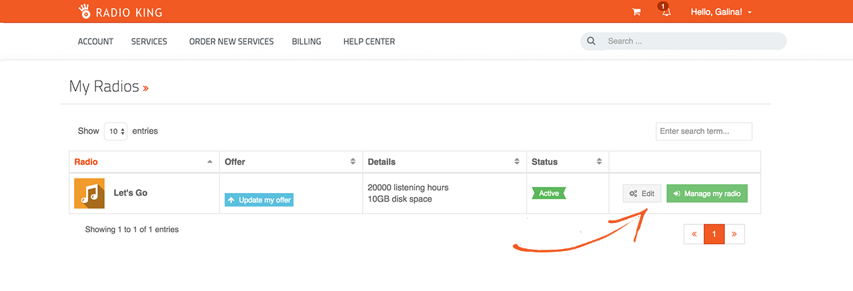The height and width of the screenshot is (291, 853).
Task: Open the SERVICES menu
Action: pyautogui.click(x=149, y=41)
